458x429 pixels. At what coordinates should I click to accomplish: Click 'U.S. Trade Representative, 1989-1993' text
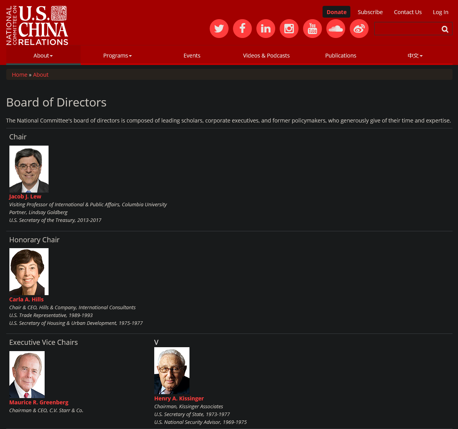click(51, 315)
